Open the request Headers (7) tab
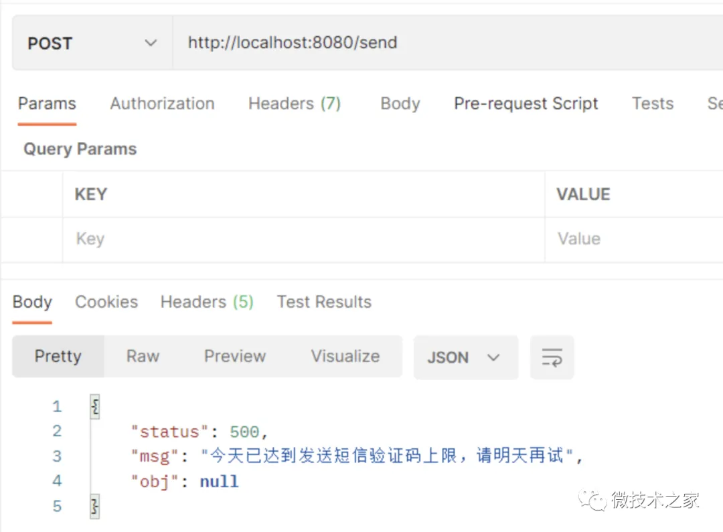 [x=295, y=104]
